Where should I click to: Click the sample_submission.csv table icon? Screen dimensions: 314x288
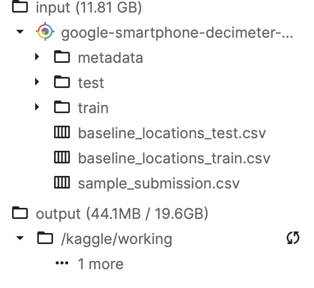pyautogui.click(x=62, y=182)
